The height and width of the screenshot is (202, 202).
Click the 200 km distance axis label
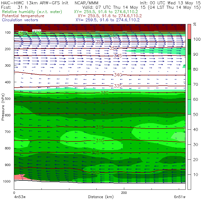(124, 193)
